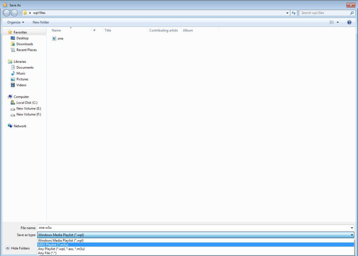Viewport: 358px width, 256px height.
Task: Click the Windows Media Player title icon
Action: point(5,5)
